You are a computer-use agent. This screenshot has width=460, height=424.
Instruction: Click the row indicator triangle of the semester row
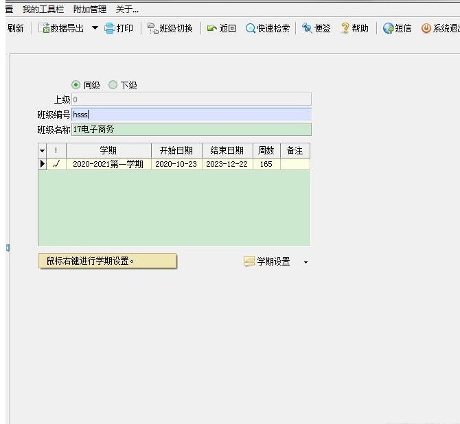click(x=43, y=164)
